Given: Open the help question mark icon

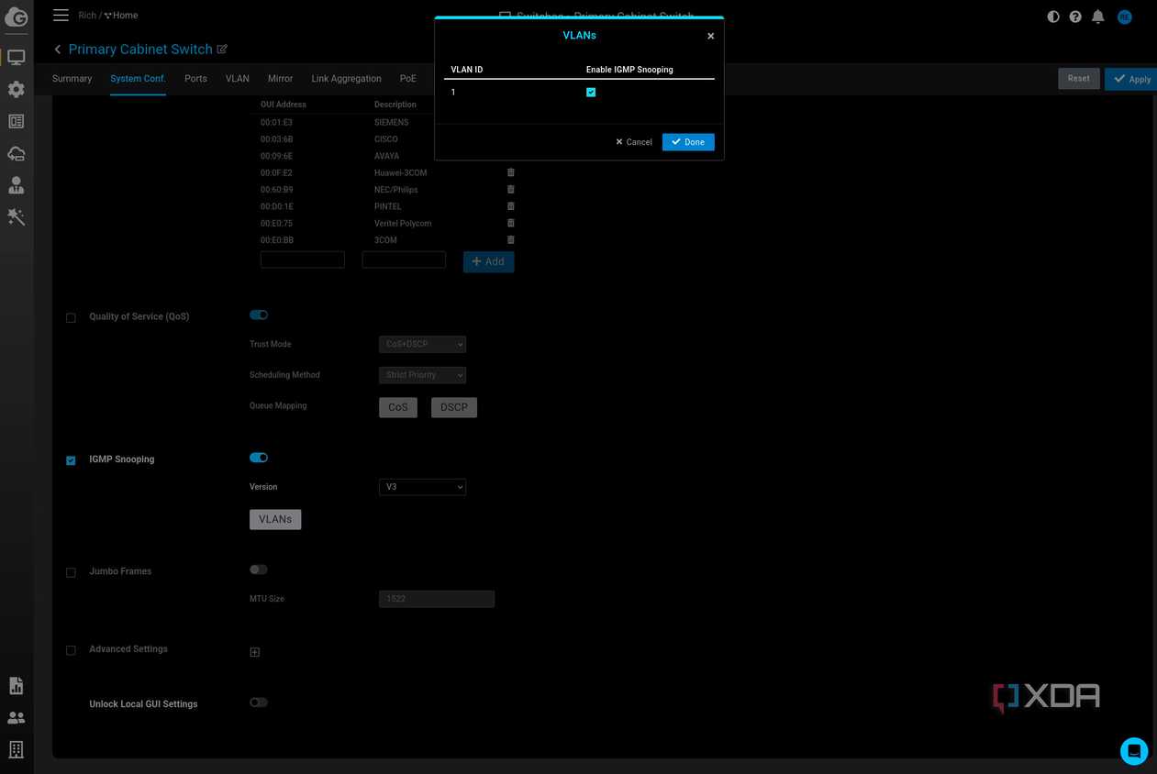Looking at the screenshot, I should (x=1075, y=17).
